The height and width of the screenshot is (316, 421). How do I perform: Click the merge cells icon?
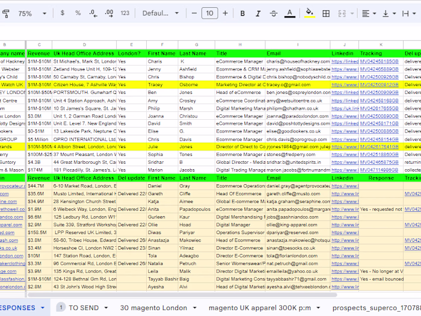click(x=343, y=13)
